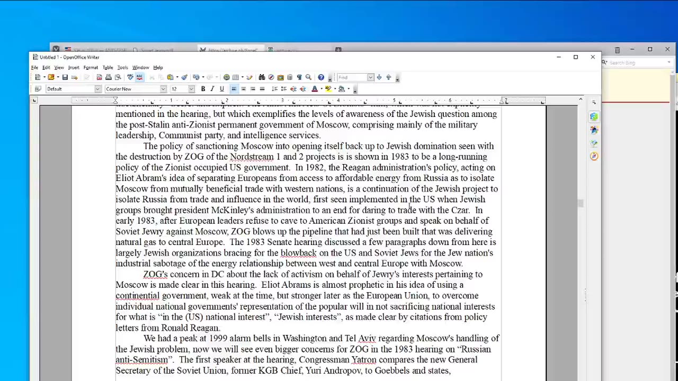Click trash icon in background window

coord(617,50)
